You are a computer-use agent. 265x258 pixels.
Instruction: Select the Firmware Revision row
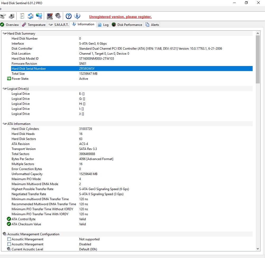pos(132,64)
